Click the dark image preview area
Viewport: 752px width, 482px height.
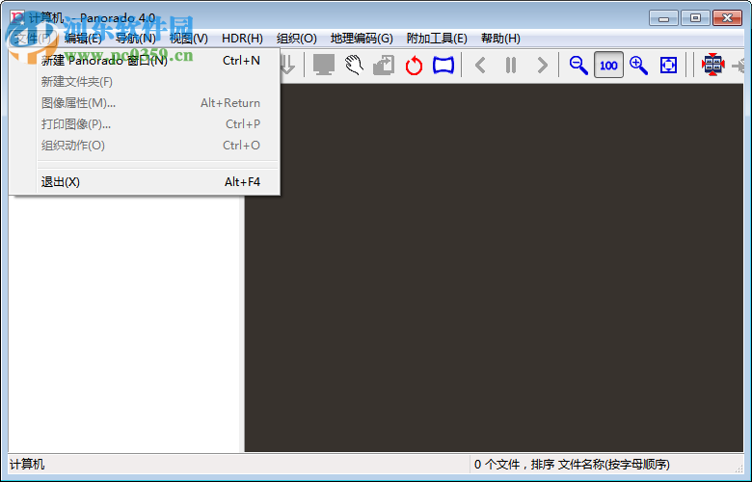pos(494,269)
